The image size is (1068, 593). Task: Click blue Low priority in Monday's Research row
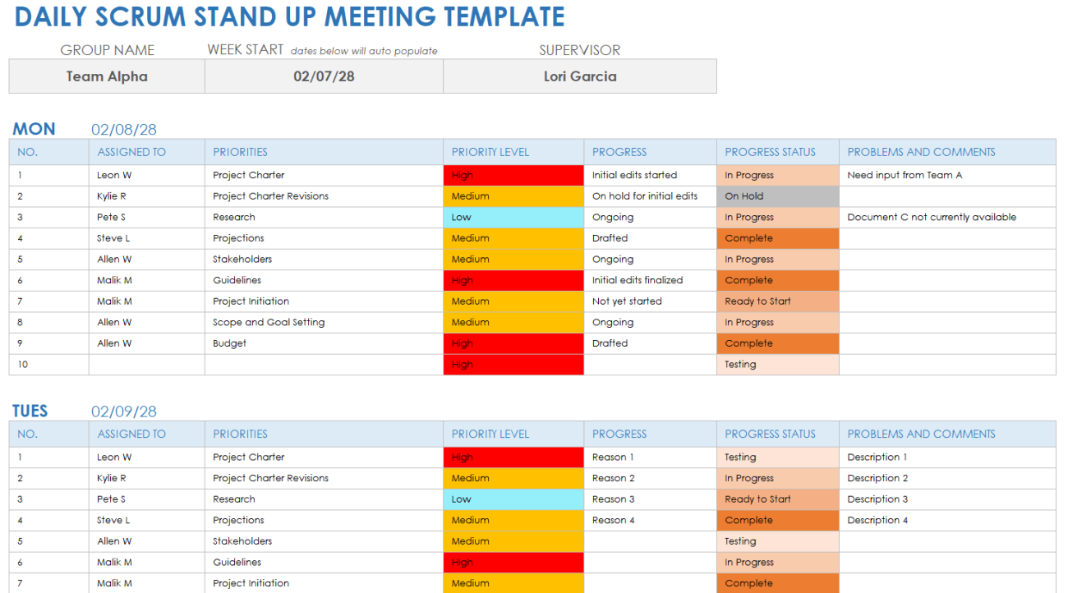point(513,218)
